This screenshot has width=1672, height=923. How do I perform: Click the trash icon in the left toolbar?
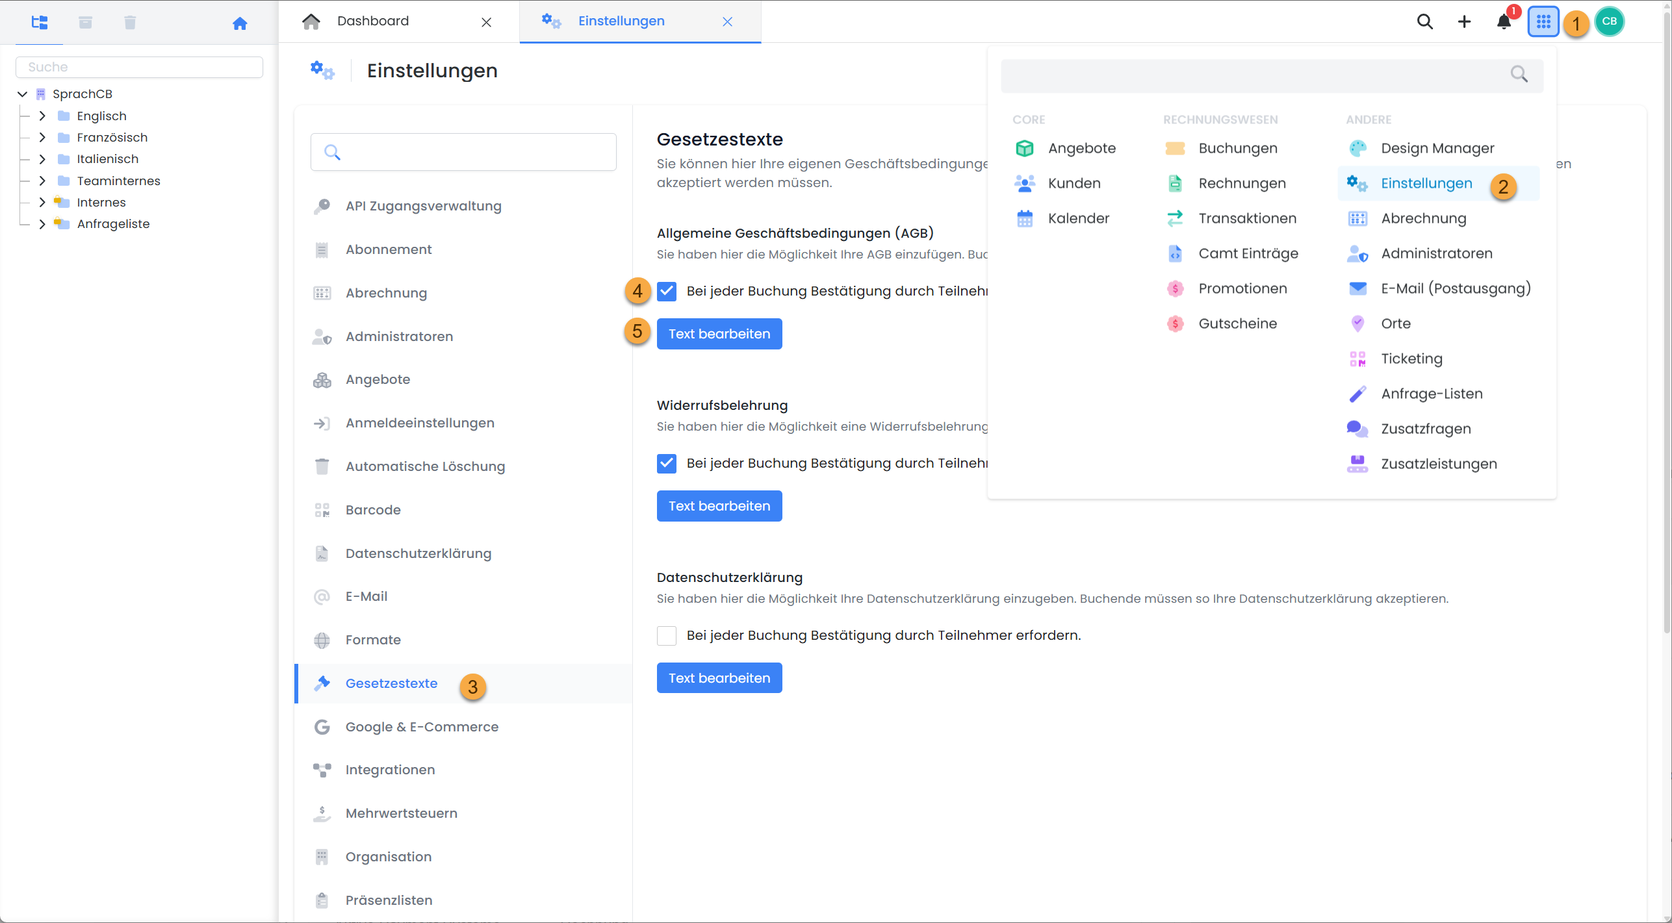coord(129,21)
